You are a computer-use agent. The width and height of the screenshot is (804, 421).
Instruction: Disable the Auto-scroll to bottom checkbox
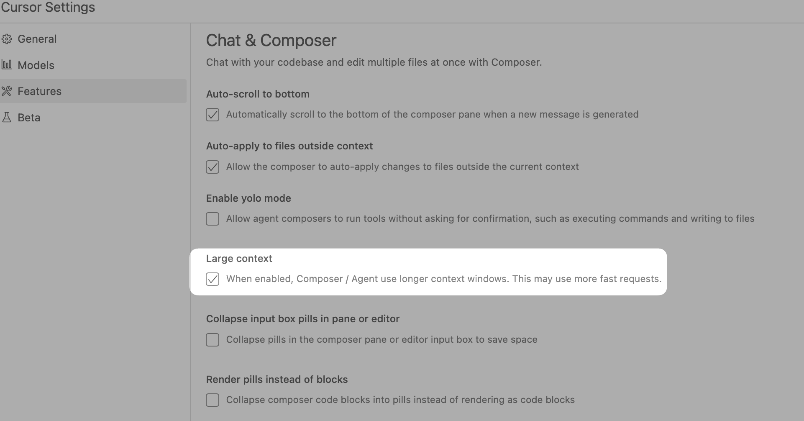(x=213, y=115)
